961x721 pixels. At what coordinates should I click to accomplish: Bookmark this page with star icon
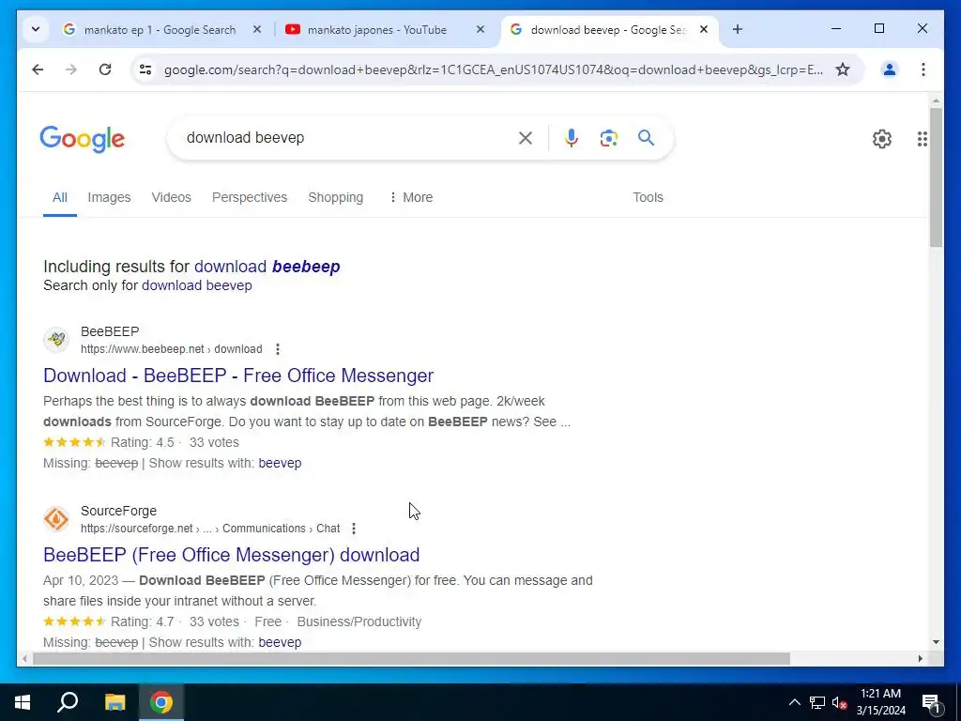tap(843, 69)
